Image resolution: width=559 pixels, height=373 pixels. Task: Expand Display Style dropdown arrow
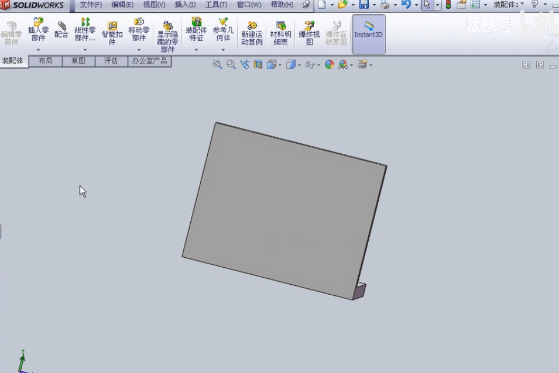point(299,65)
